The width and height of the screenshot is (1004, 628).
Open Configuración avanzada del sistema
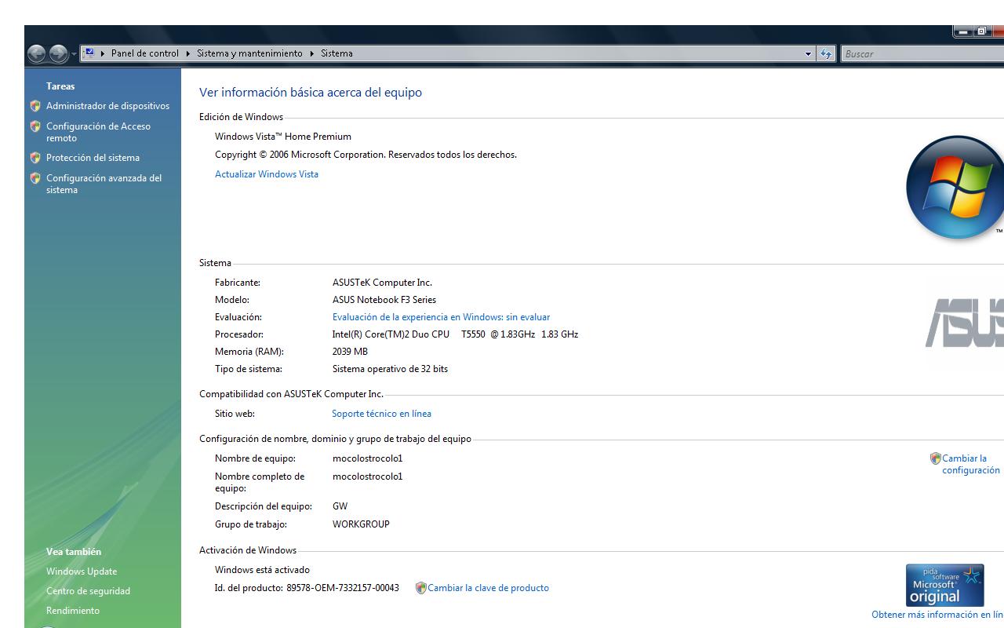[104, 184]
